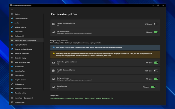The width and height of the screenshot is (175, 109).
Task: Click the sidebar vertical scrollbar
Action: tap(44, 52)
